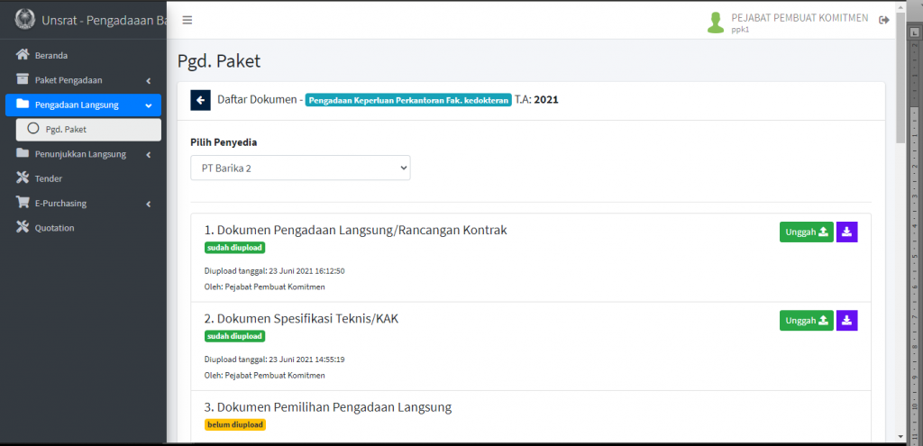The width and height of the screenshot is (923, 446).
Task: Click the hamburger menu toggle icon
Action: (x=187, y=20)
